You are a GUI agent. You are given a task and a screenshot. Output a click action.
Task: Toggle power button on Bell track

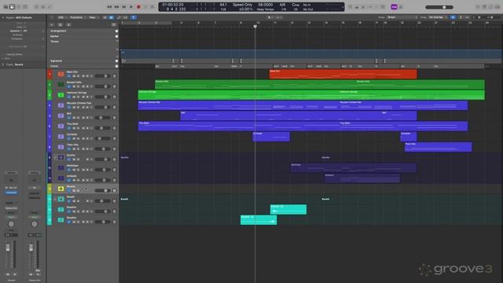point(68,118)
